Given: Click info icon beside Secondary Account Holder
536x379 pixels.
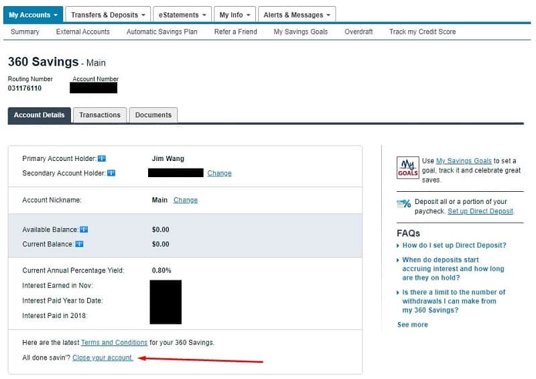Looking at the screenshot, I should point(111,173).
